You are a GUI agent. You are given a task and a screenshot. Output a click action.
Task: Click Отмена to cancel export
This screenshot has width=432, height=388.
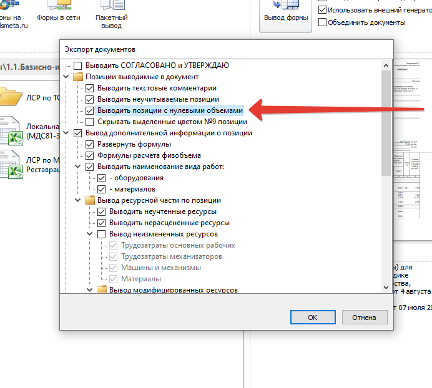coord(364,318)
